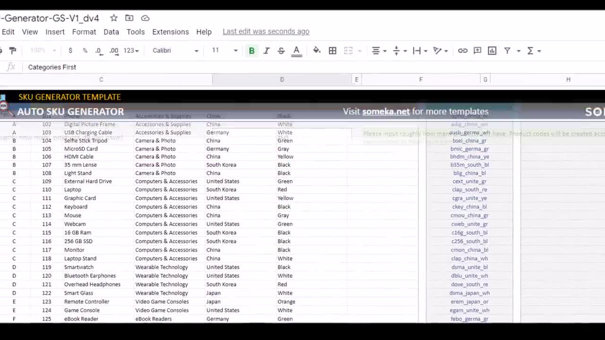The height and width of the screenshot is (340, 605).
Task: Open the borders tool
Action: (x=333, y=51)
